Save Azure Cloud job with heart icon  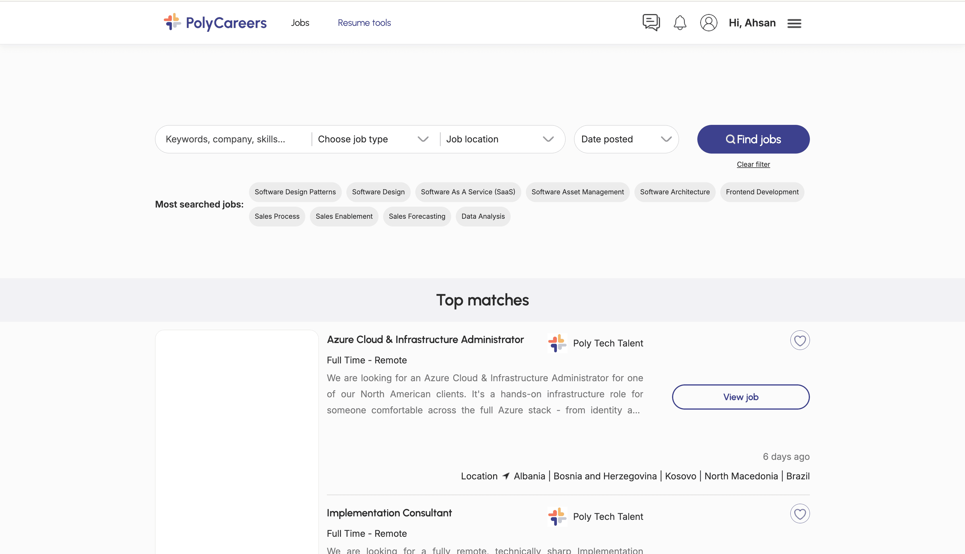pos(800,340)
